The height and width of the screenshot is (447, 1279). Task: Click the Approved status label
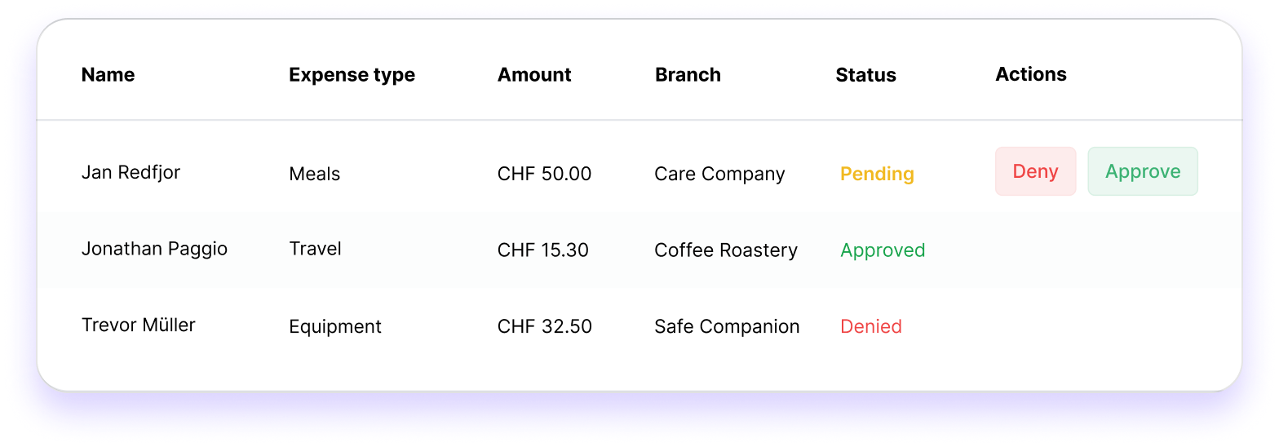click(x=883, y=250)
